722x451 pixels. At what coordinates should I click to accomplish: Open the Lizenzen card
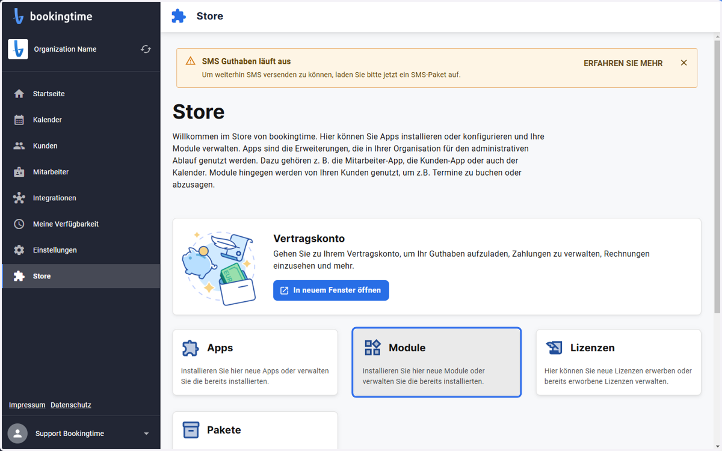coord(619,362)
